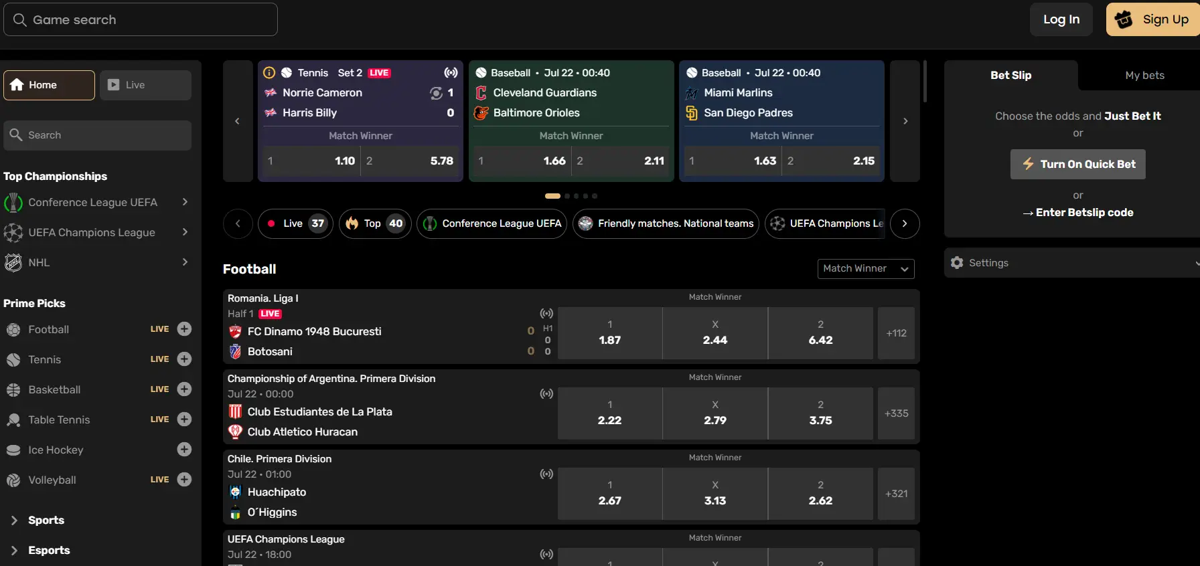The width and height of the screenshot is (1200, 566).
Task: Show next featured match cards
Action: 905,121
